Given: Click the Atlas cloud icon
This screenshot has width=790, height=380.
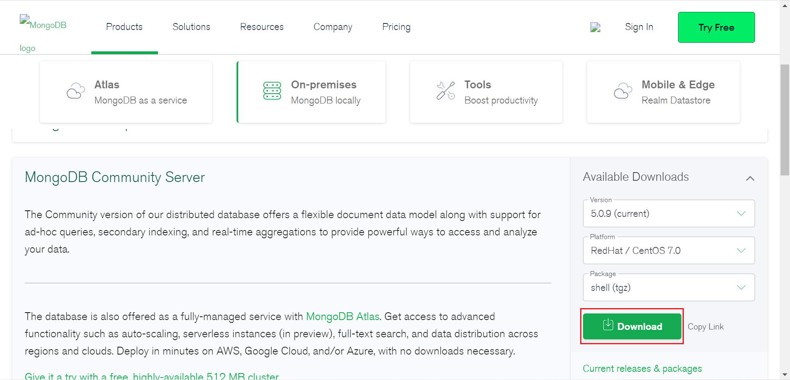Looking at the screenshot, I should 76,91.
